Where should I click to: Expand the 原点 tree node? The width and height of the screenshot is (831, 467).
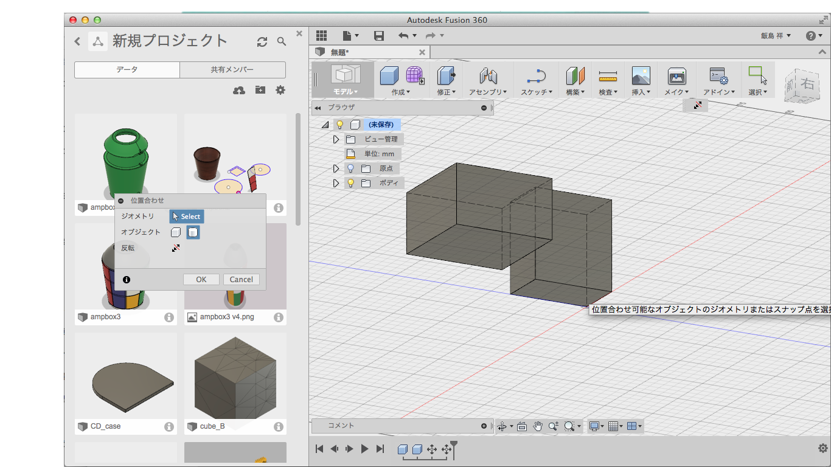click(x=336, y=168)
